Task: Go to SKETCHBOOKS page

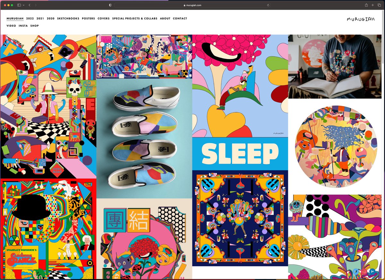Action: click(68, 18)
